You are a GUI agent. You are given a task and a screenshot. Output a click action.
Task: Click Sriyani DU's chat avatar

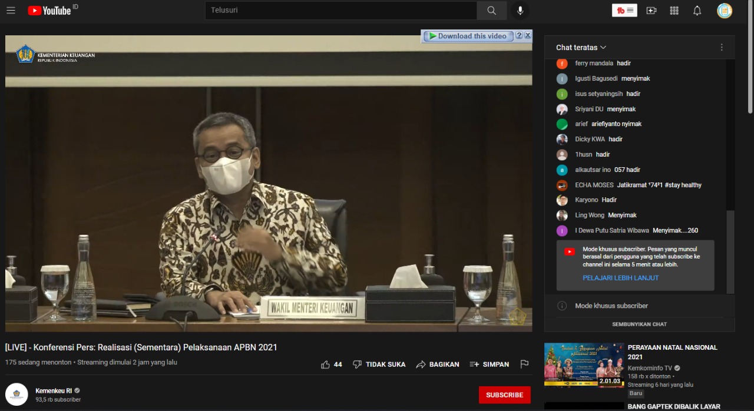(563, 109)
